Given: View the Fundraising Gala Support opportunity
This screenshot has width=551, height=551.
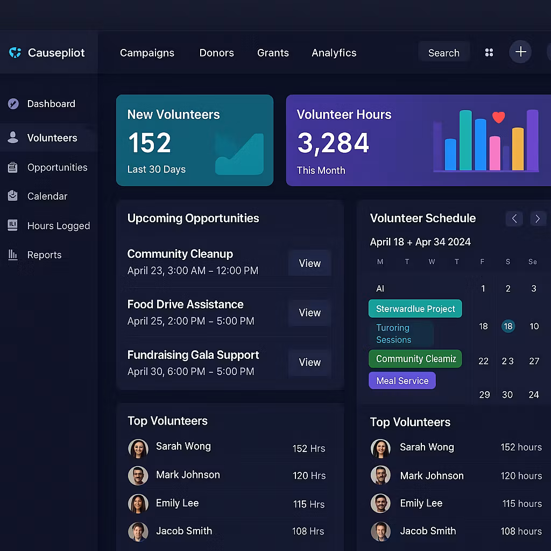Looking at the screenshot, I should (309, 362).
